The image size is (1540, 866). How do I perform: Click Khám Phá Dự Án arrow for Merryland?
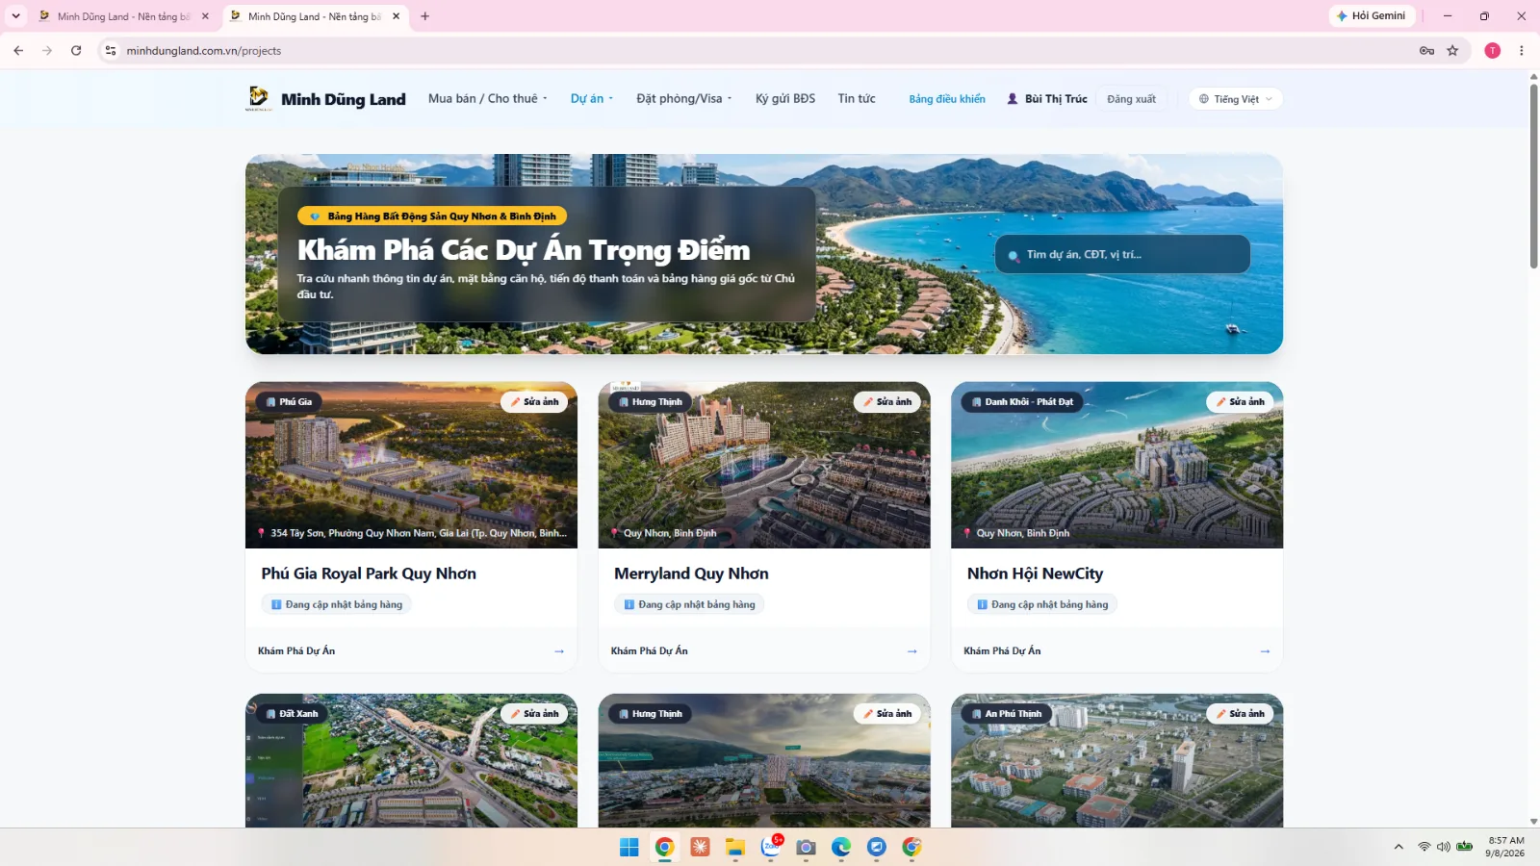pyautogui.click(x=911, y=651)
